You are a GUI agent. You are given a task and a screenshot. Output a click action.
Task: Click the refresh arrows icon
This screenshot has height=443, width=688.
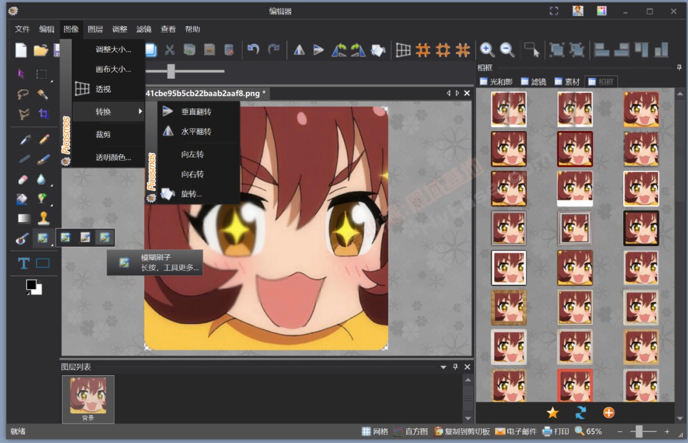tap(581, 413)
